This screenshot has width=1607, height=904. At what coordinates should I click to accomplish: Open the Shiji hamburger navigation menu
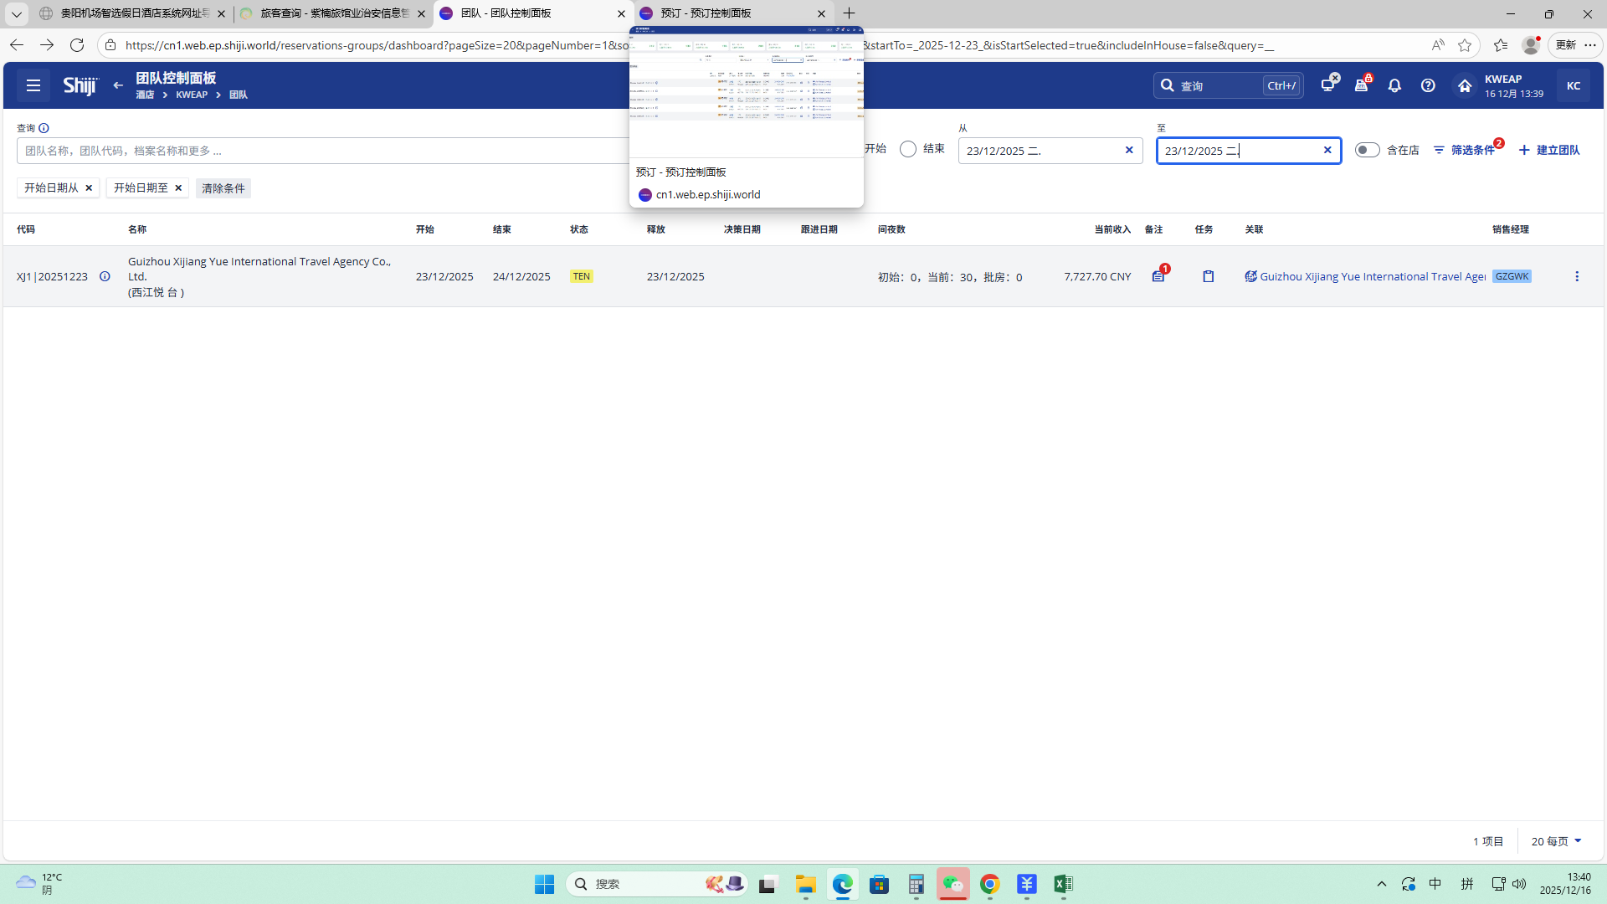click(33, 85)
